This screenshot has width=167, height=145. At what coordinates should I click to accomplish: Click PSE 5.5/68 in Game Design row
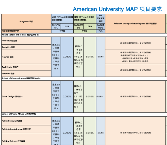[x=101, y=96]
